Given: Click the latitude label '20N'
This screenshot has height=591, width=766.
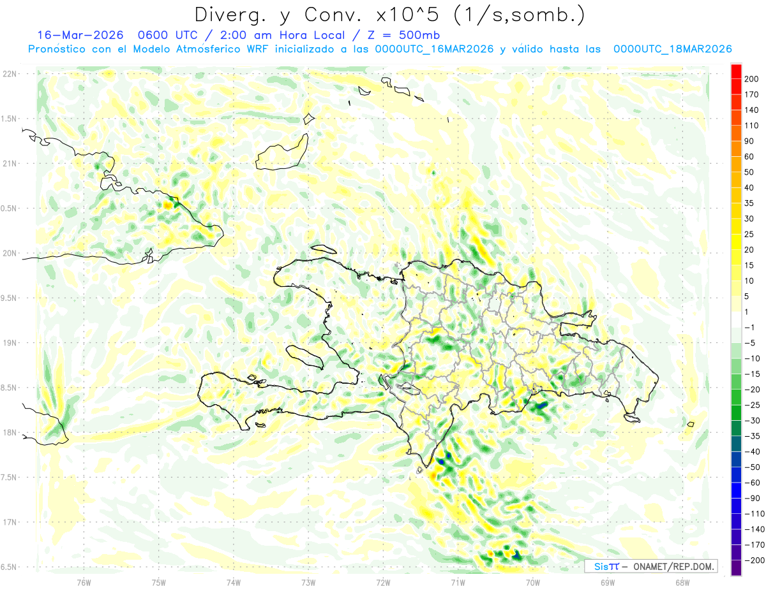Looking at the screenshot, I should pyautogui.click(x=9, y=253).
